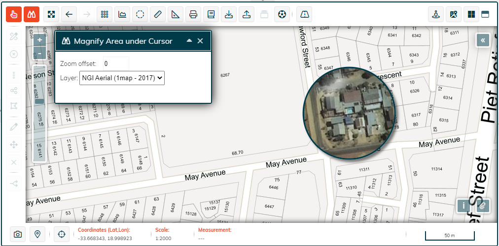Click the upload data icon
The height and width of the screenshot is (246, 499).
247,14
